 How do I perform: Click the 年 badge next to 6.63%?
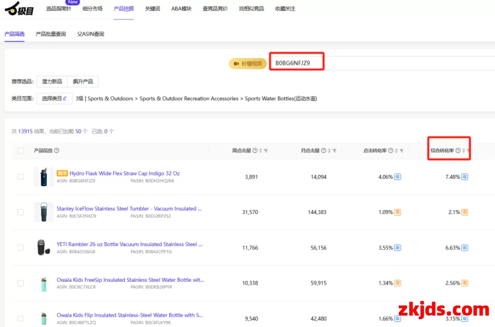[x=465, y=248]
